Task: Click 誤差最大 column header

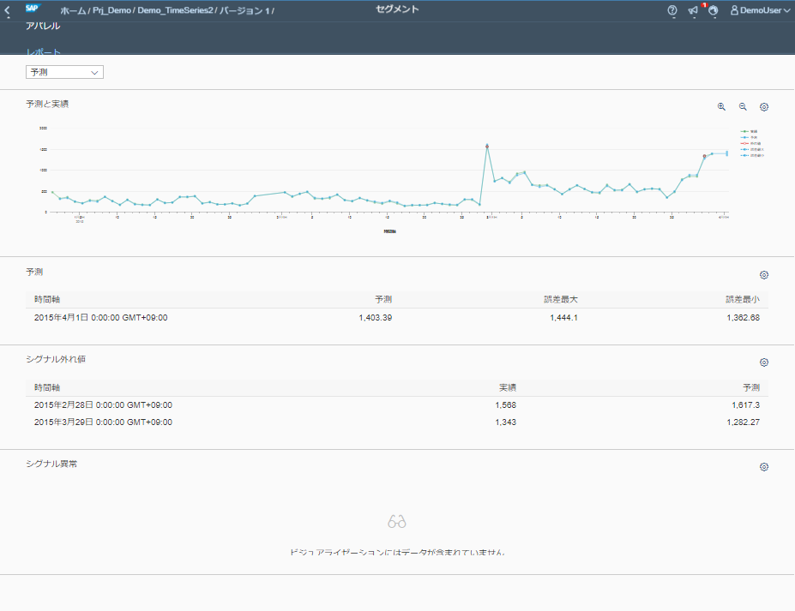Action: point(561,299)
